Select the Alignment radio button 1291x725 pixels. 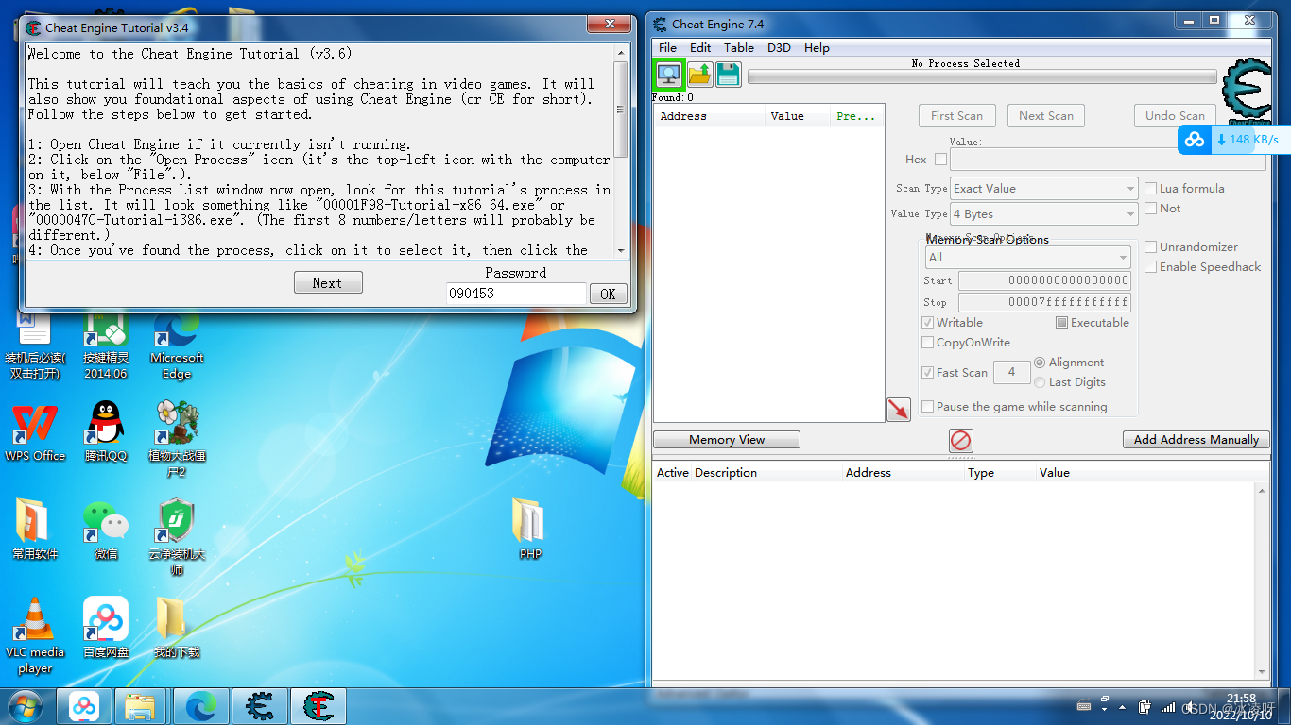point(1040,362)
